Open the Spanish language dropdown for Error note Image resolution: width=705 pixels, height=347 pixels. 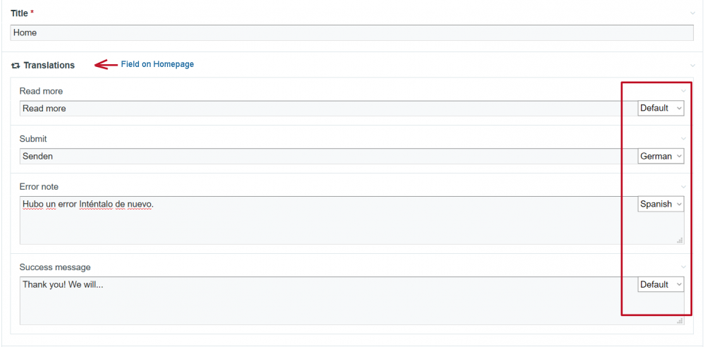(x=661, y=205)
